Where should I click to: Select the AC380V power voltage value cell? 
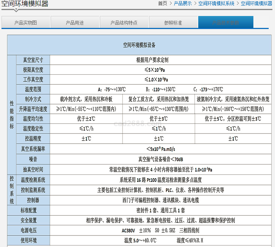pos(160,230)
